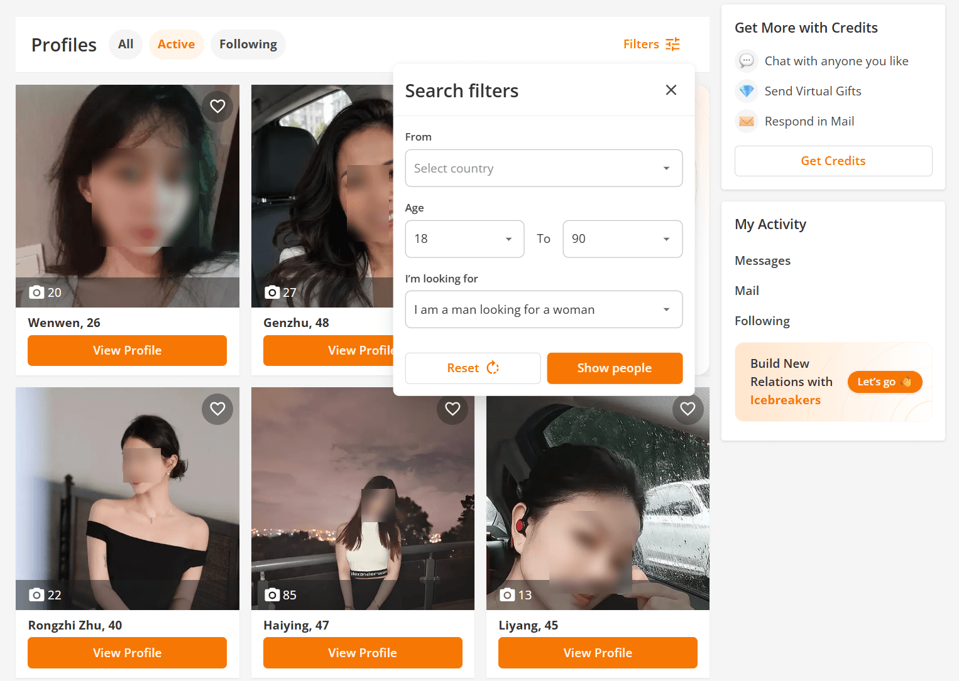Open Wenwen's photo count camera icon
959x681 pixels.
[37, 292]
